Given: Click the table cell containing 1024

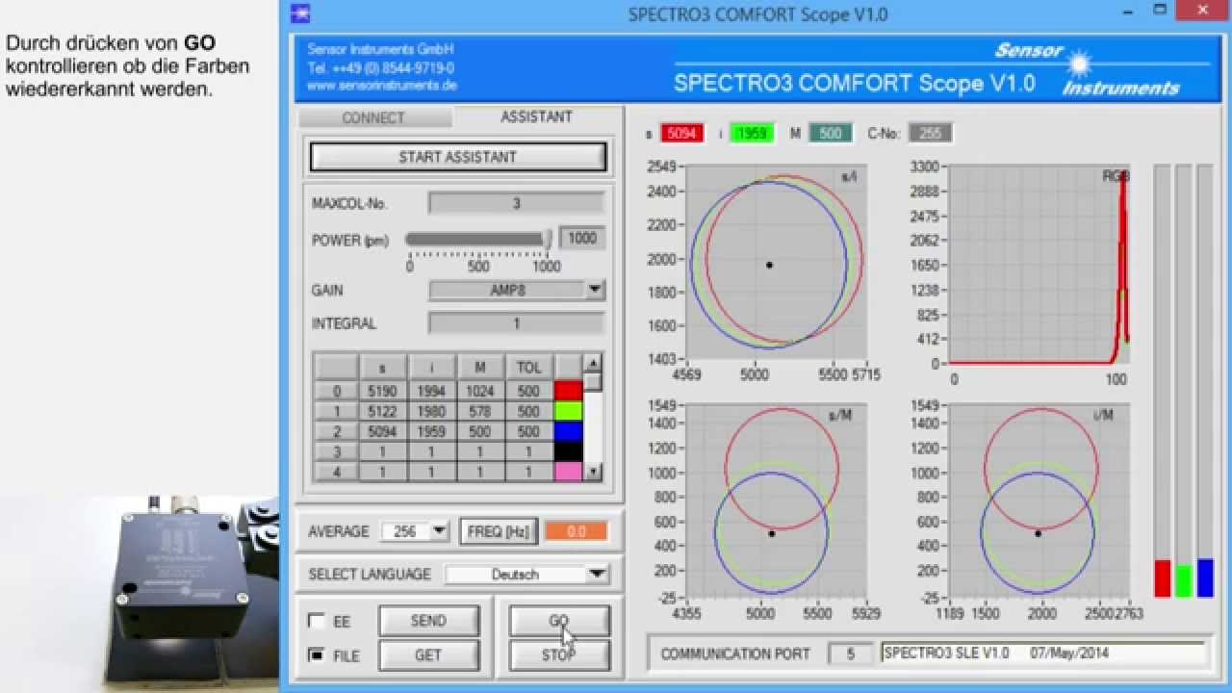Looking at the screenshot, I should [480, 391].
